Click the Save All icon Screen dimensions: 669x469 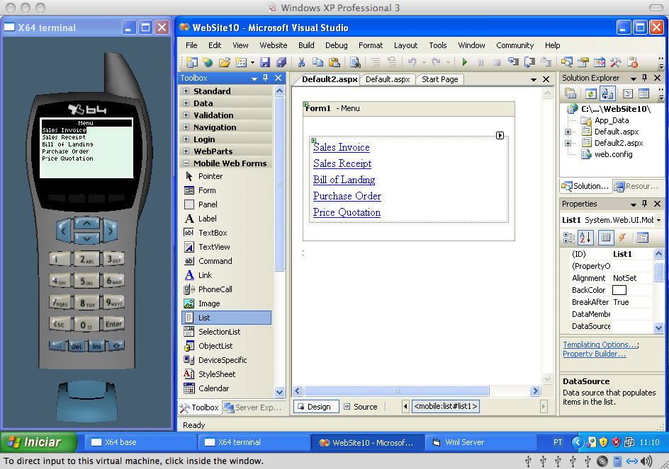point(281,62)
